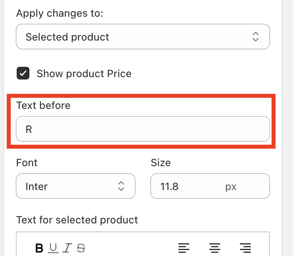Open the Inter font dropdown
293x256 pixels.
[x=75, y=186]
